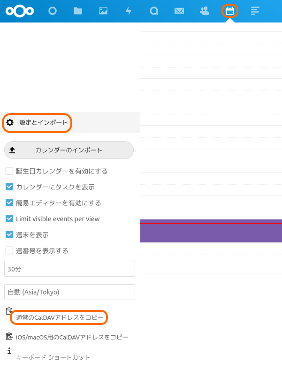This screenshot has height=369, width=282.
Task: Toggle Limit visible events per view
Action: click(x=9, y=218)
